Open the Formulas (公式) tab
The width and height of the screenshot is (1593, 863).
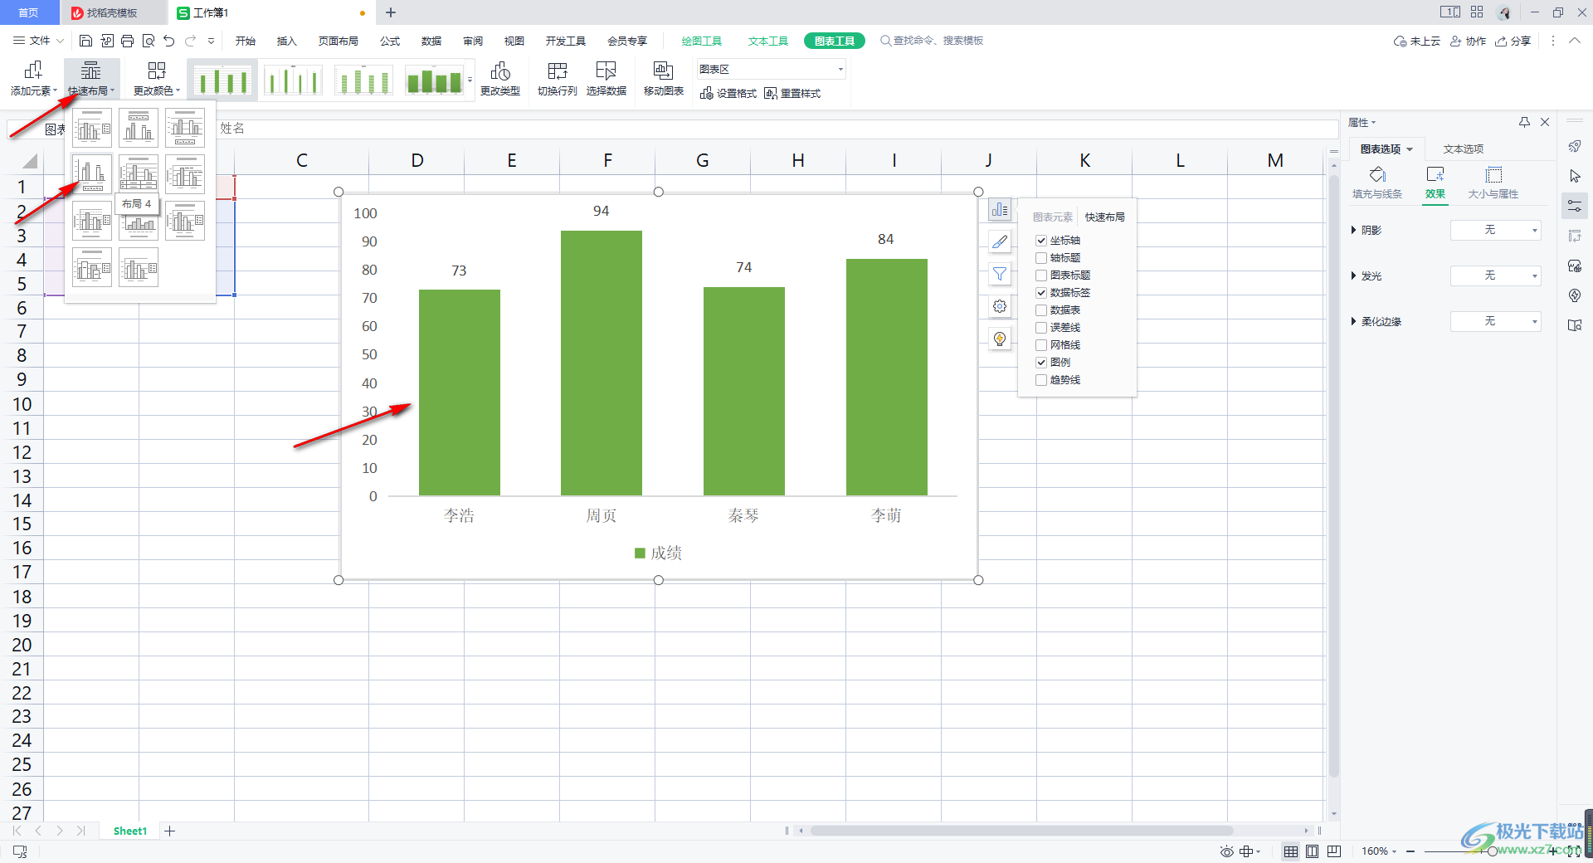click(x=390, y=41)
